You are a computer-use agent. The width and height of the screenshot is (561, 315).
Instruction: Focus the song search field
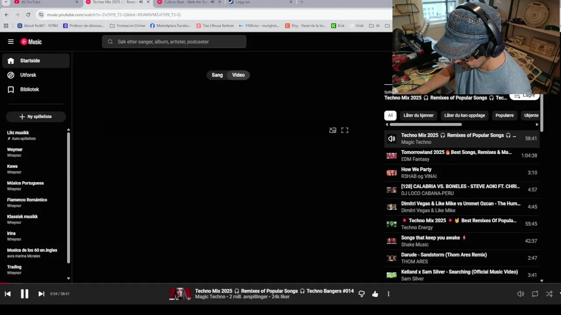click(174, 42)
